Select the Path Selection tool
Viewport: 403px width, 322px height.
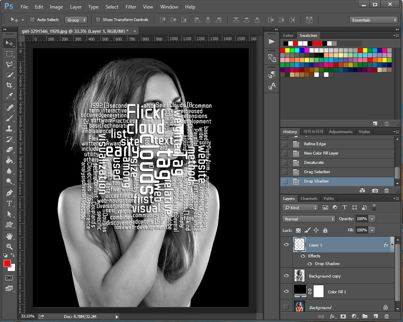tap(9, 214)
